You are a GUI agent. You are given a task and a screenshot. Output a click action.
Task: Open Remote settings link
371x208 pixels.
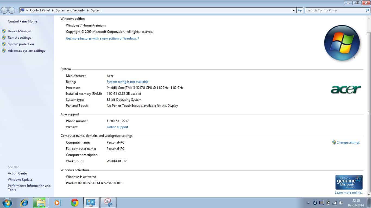point(20,38)
